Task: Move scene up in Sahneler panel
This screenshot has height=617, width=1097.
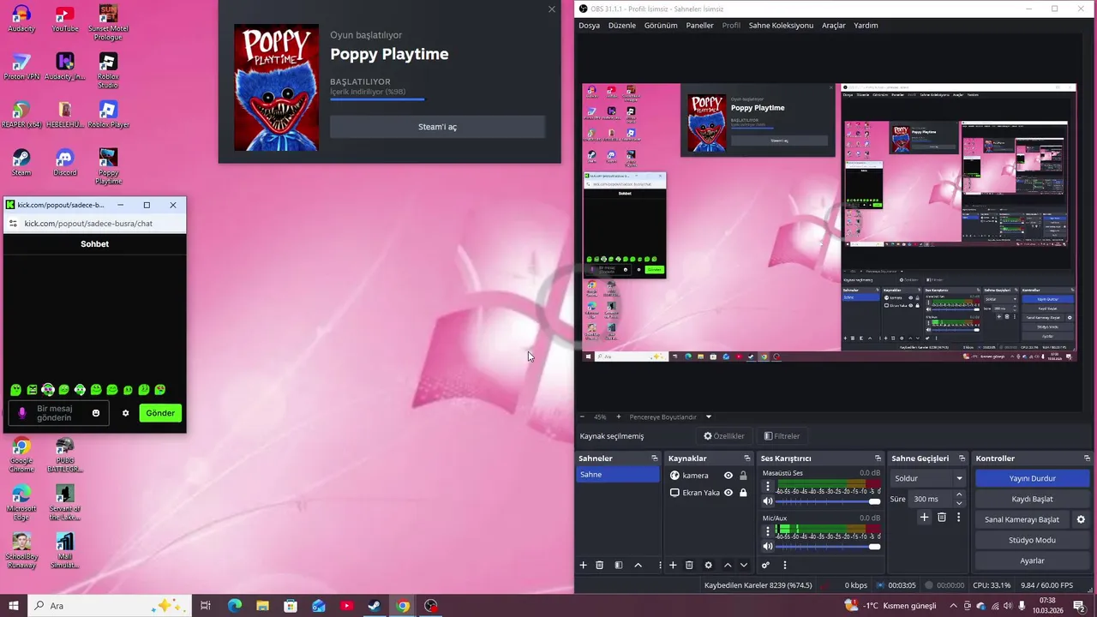Action: (x=638, y=566)
